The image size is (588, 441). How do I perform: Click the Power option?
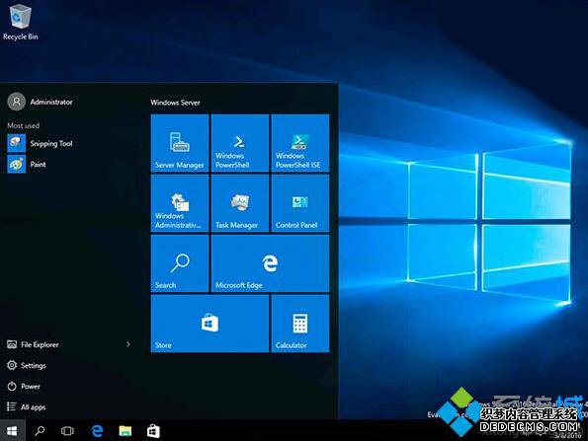24,386
